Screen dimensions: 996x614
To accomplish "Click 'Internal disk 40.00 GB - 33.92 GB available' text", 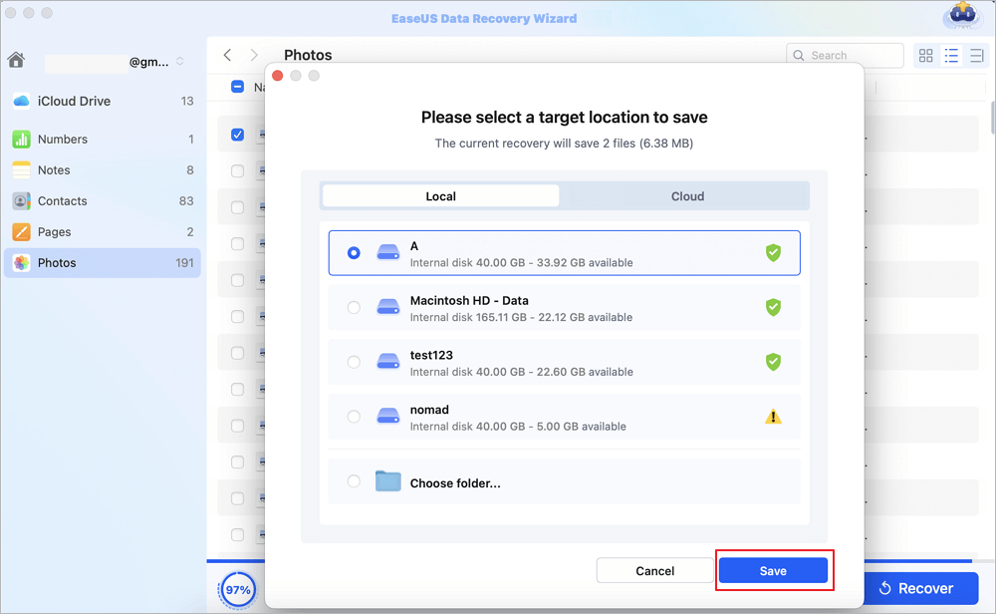I will pos(522,263).
